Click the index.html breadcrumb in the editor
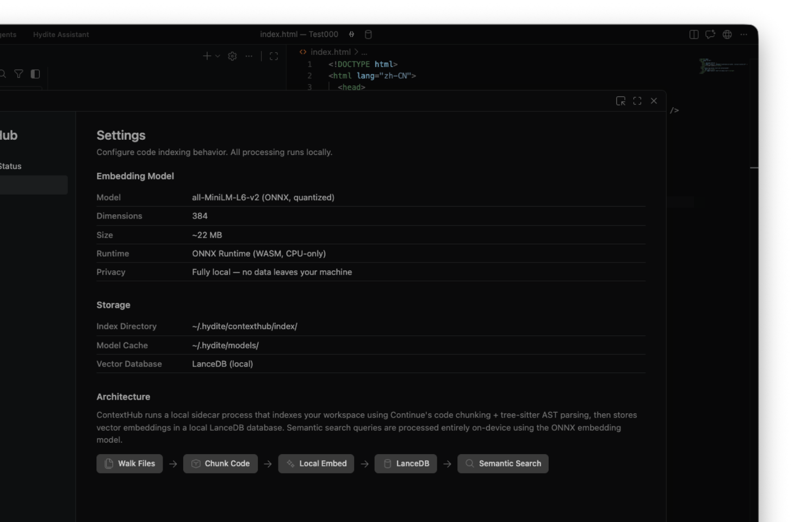794x522 pixels. click(330, 52)
